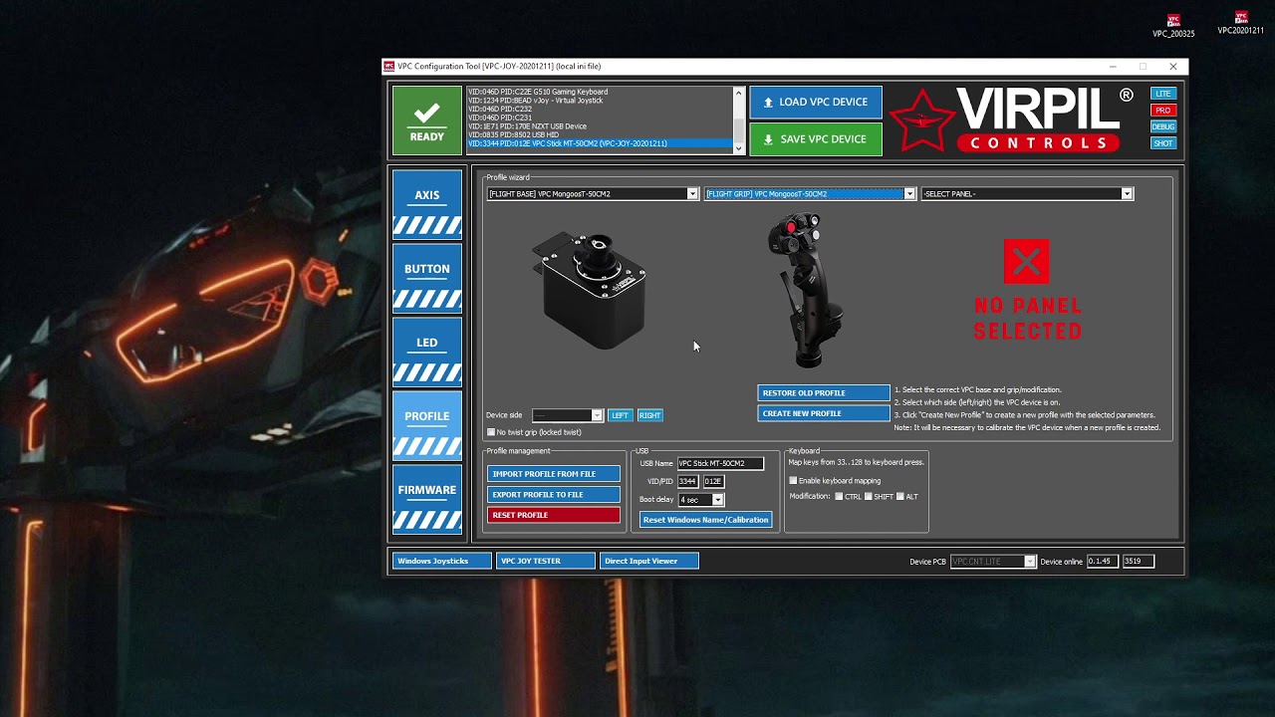Image resolution: width=1275 pixels, height=717 pixels.
Task: Click the USB Name input field
Action: [x=720, y=463]
